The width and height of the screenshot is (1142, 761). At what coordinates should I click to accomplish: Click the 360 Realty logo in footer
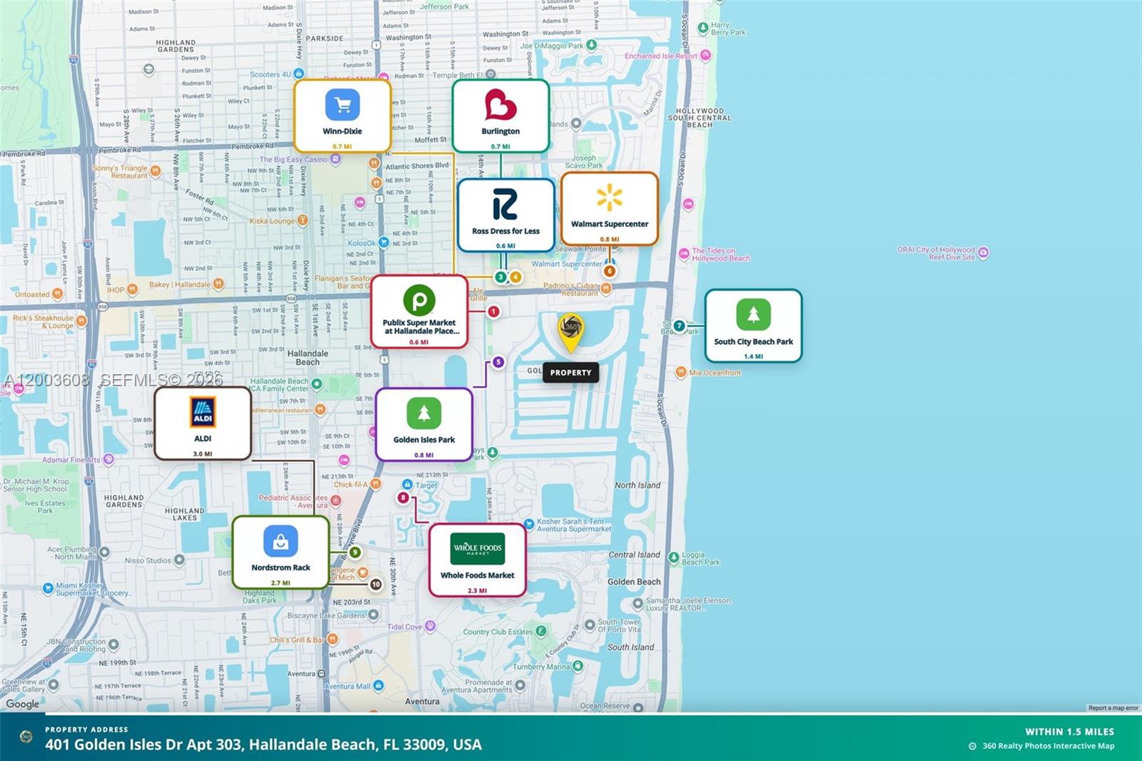pyautogui.click(x=26, y=737)
